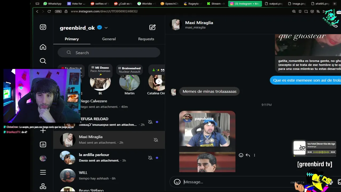Open the dashboard chart icon in sidebar
341x192 pixels.
(x=43, y=145)
